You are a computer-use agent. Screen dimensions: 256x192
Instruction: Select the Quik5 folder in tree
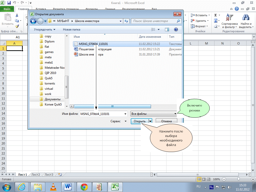[x=48, y=78]
